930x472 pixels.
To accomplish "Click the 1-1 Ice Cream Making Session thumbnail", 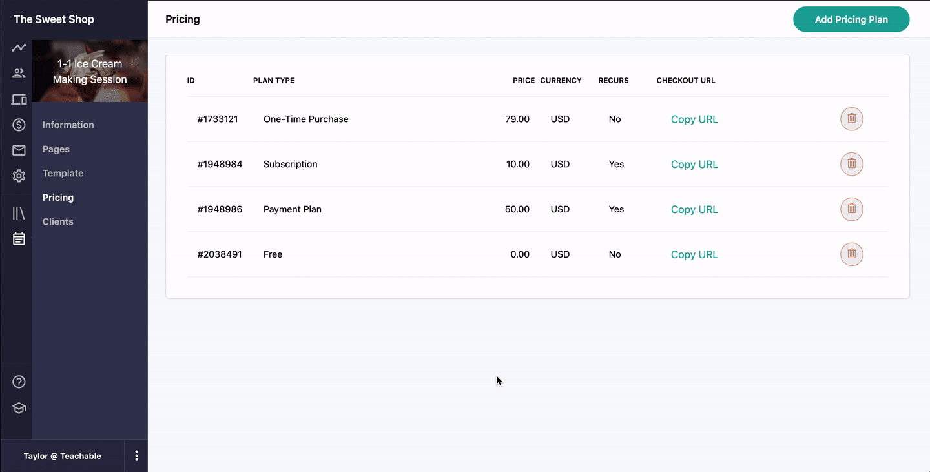I will [90, 71].
